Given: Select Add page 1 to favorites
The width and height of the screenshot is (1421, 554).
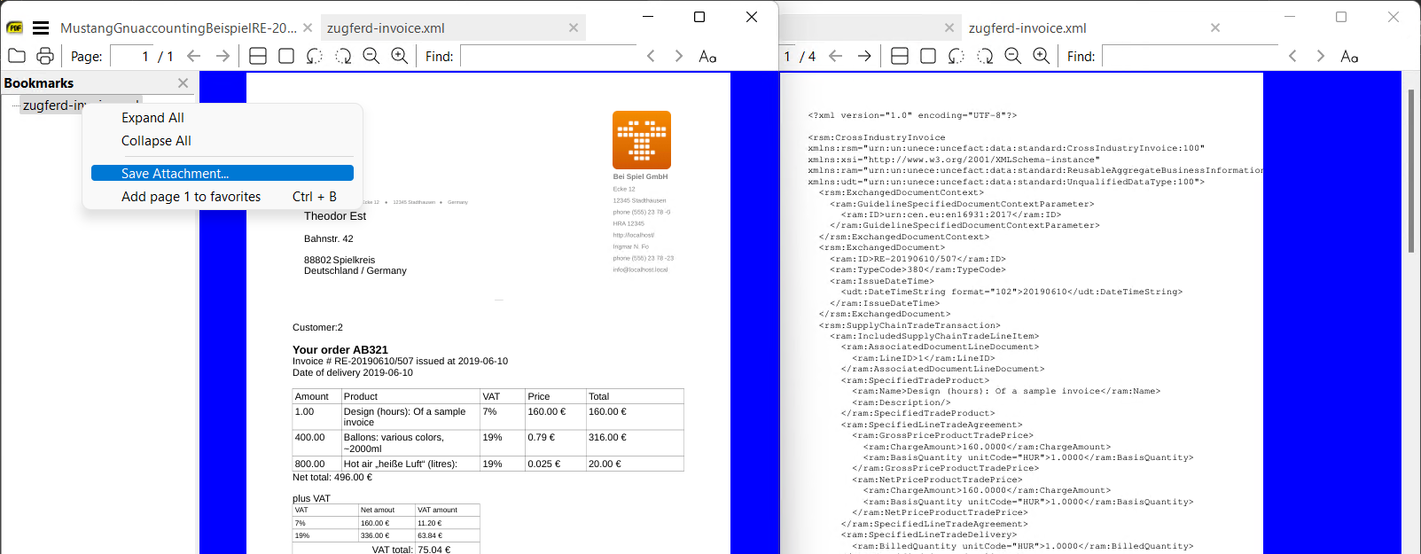Looking at the screenshot, I should click(223, 197).
